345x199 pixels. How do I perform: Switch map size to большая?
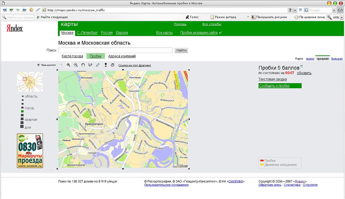337,59
